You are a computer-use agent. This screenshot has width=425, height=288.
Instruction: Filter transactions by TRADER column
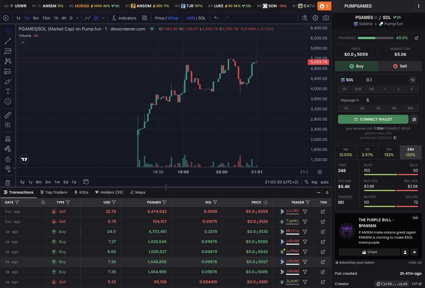[307, 202]
